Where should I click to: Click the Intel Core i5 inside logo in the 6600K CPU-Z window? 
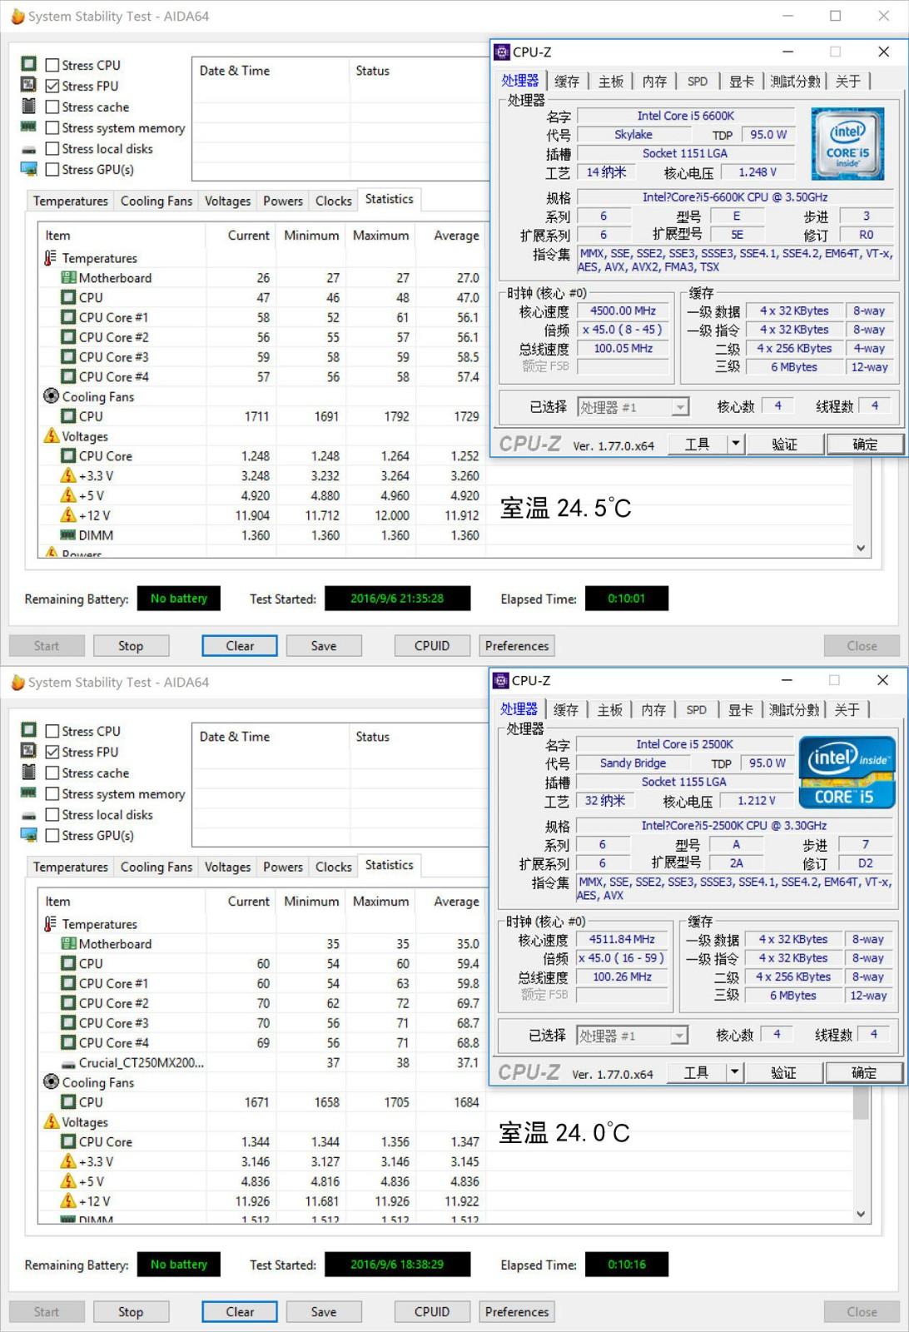847,144
